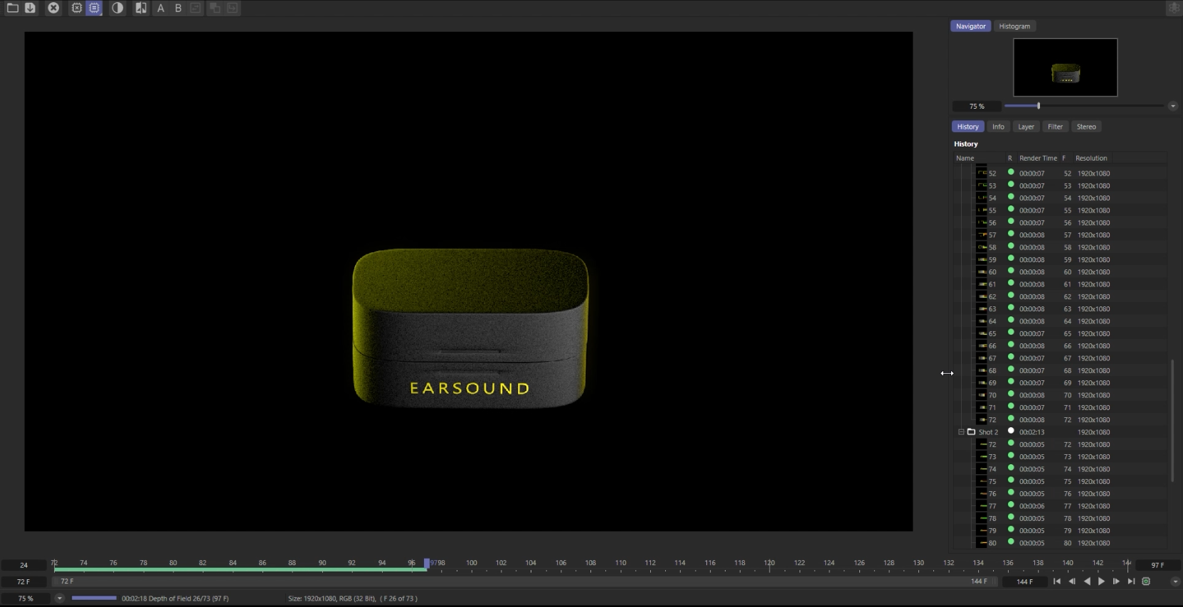Open an image with the folder icon
Viewport: 1183px width, 607px height.
[13, 8]
